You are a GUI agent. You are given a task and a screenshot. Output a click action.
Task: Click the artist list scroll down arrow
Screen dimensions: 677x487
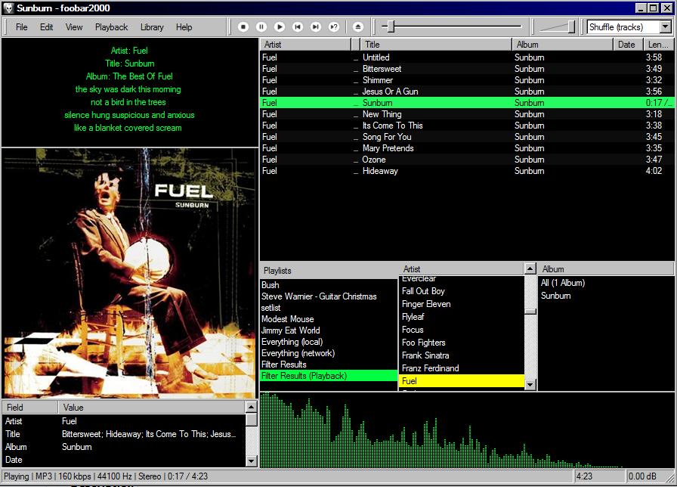(x=530, y=384)
